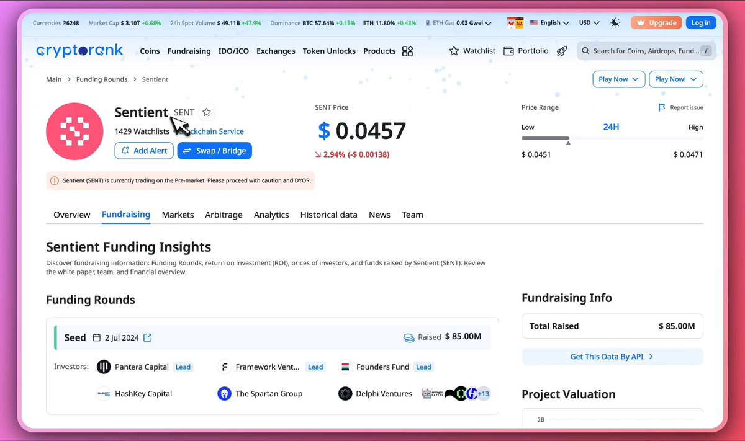Screen dimensions: 745x441
Task: Click the Add Alert button
Action: [x=144, y=151]
